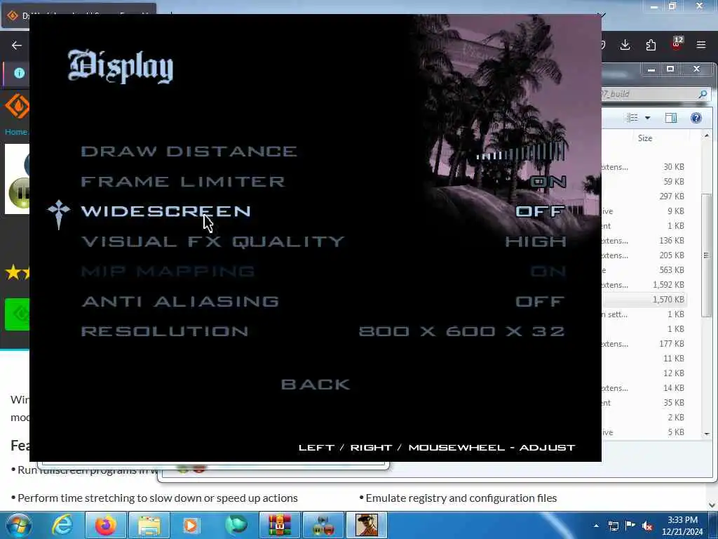Open the Firefox hamburger application menu

tap(701, 44)
